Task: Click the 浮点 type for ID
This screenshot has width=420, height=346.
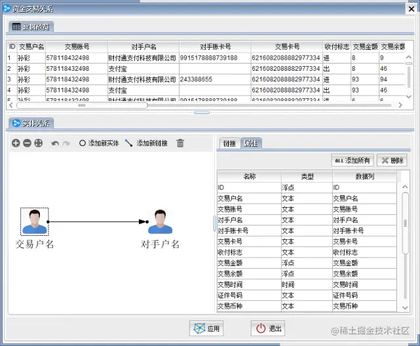Action: (307, 187)
